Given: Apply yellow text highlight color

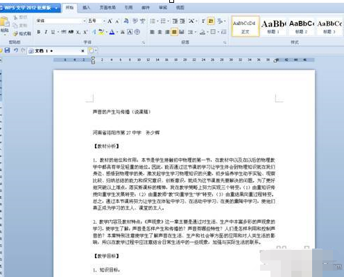Looking at the screenshot, I should tap(101, 32).
